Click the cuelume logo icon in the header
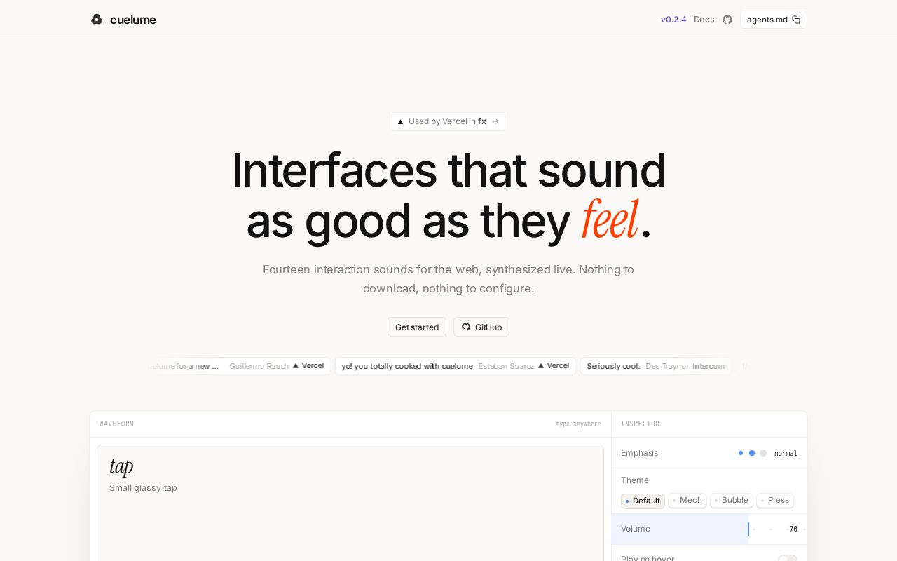 tap(97, 20)
